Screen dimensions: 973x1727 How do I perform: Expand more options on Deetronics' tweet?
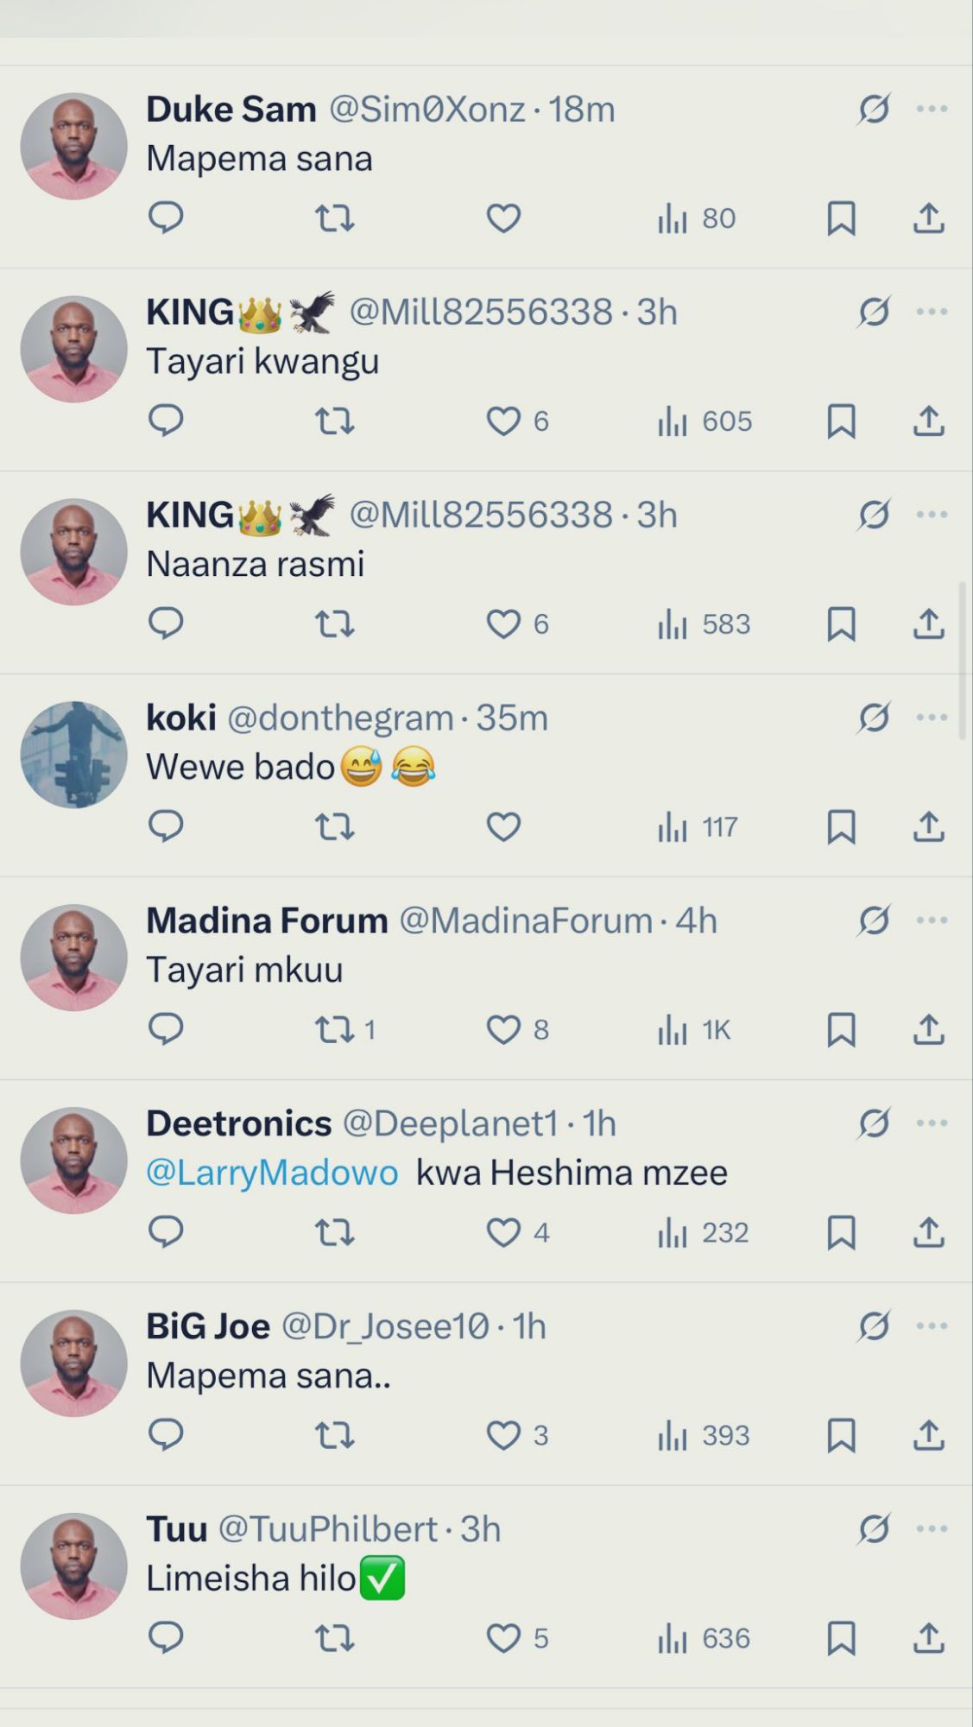tap(932, 1123)
